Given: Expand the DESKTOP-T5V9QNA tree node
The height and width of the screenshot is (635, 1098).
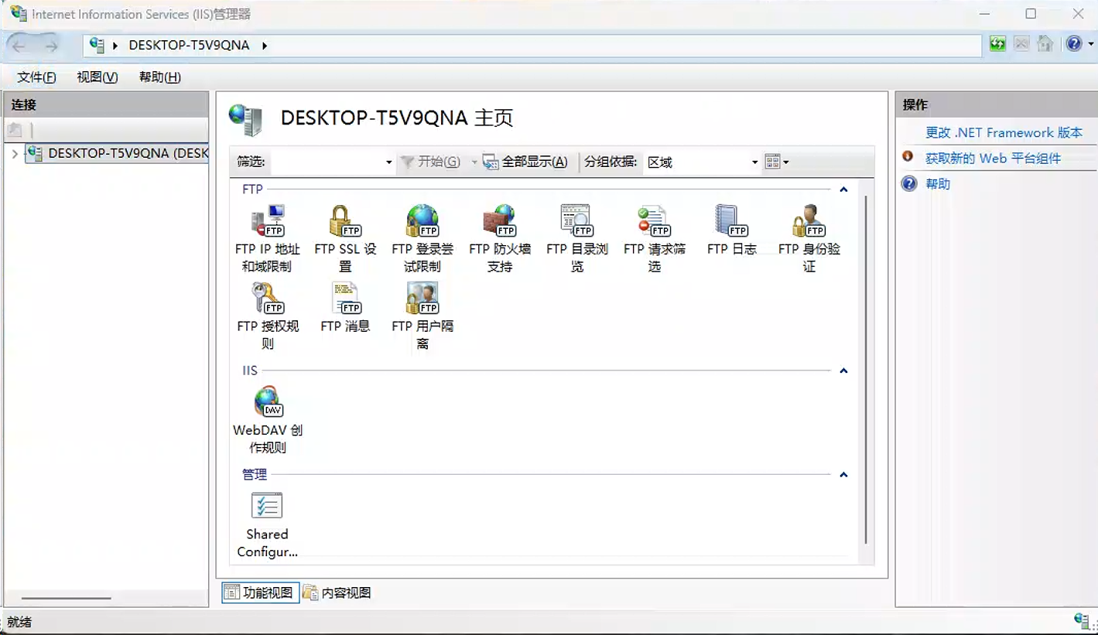Looking at the screenshot, I should 15,154.
